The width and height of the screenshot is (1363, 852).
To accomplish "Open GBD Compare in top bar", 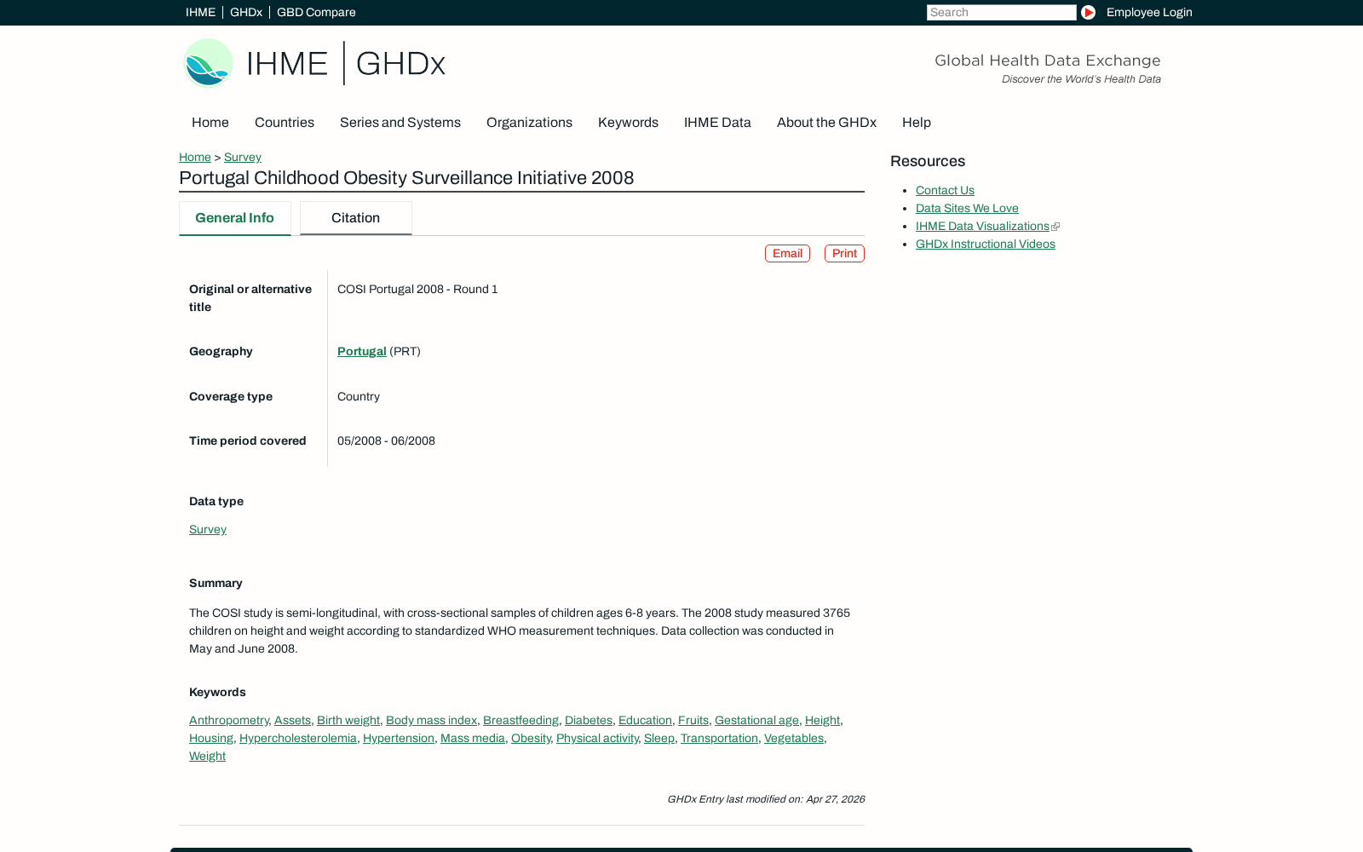I will click(316, 12).
